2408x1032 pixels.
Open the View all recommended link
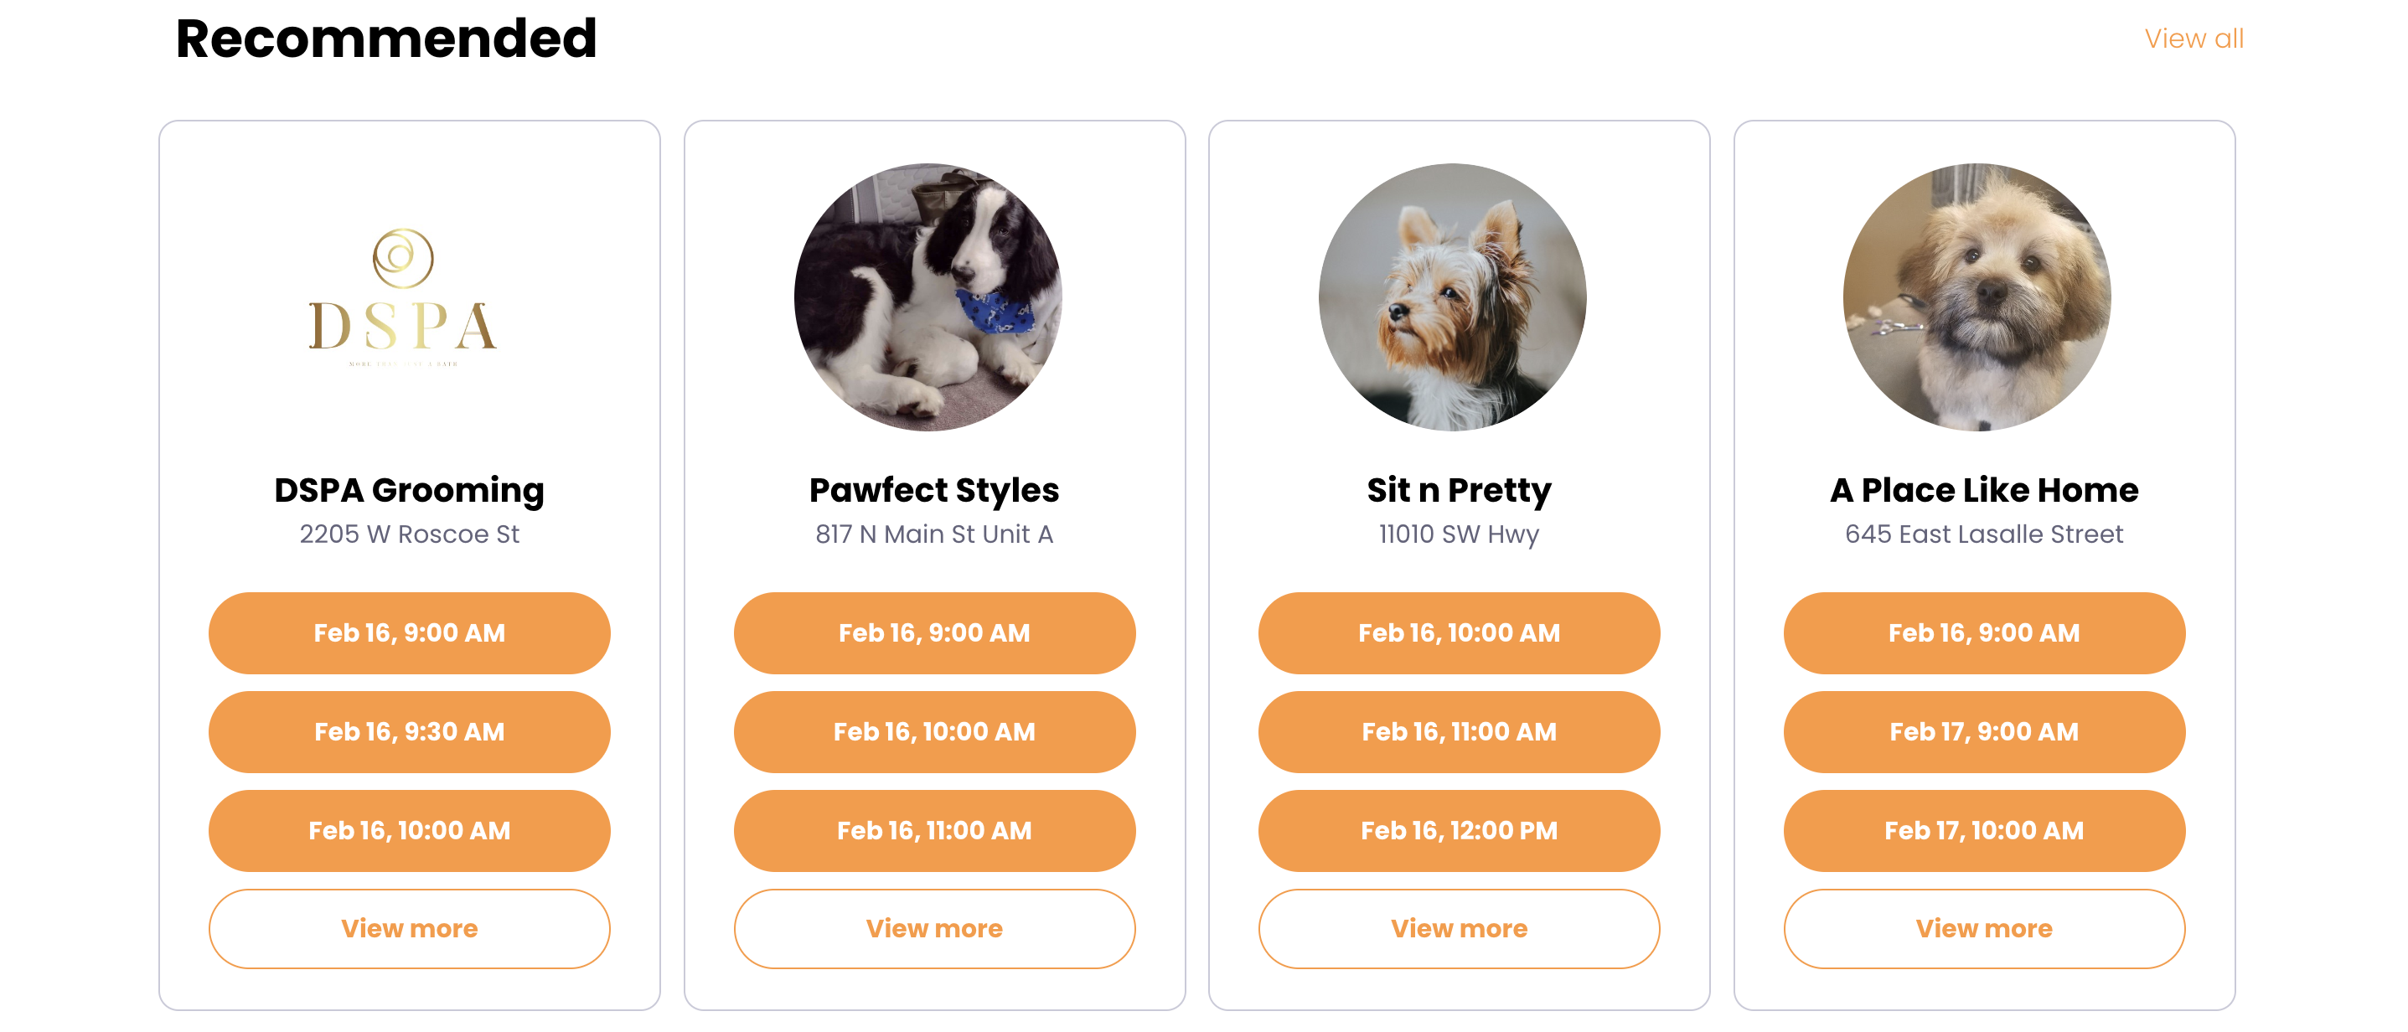(2193, 39)
